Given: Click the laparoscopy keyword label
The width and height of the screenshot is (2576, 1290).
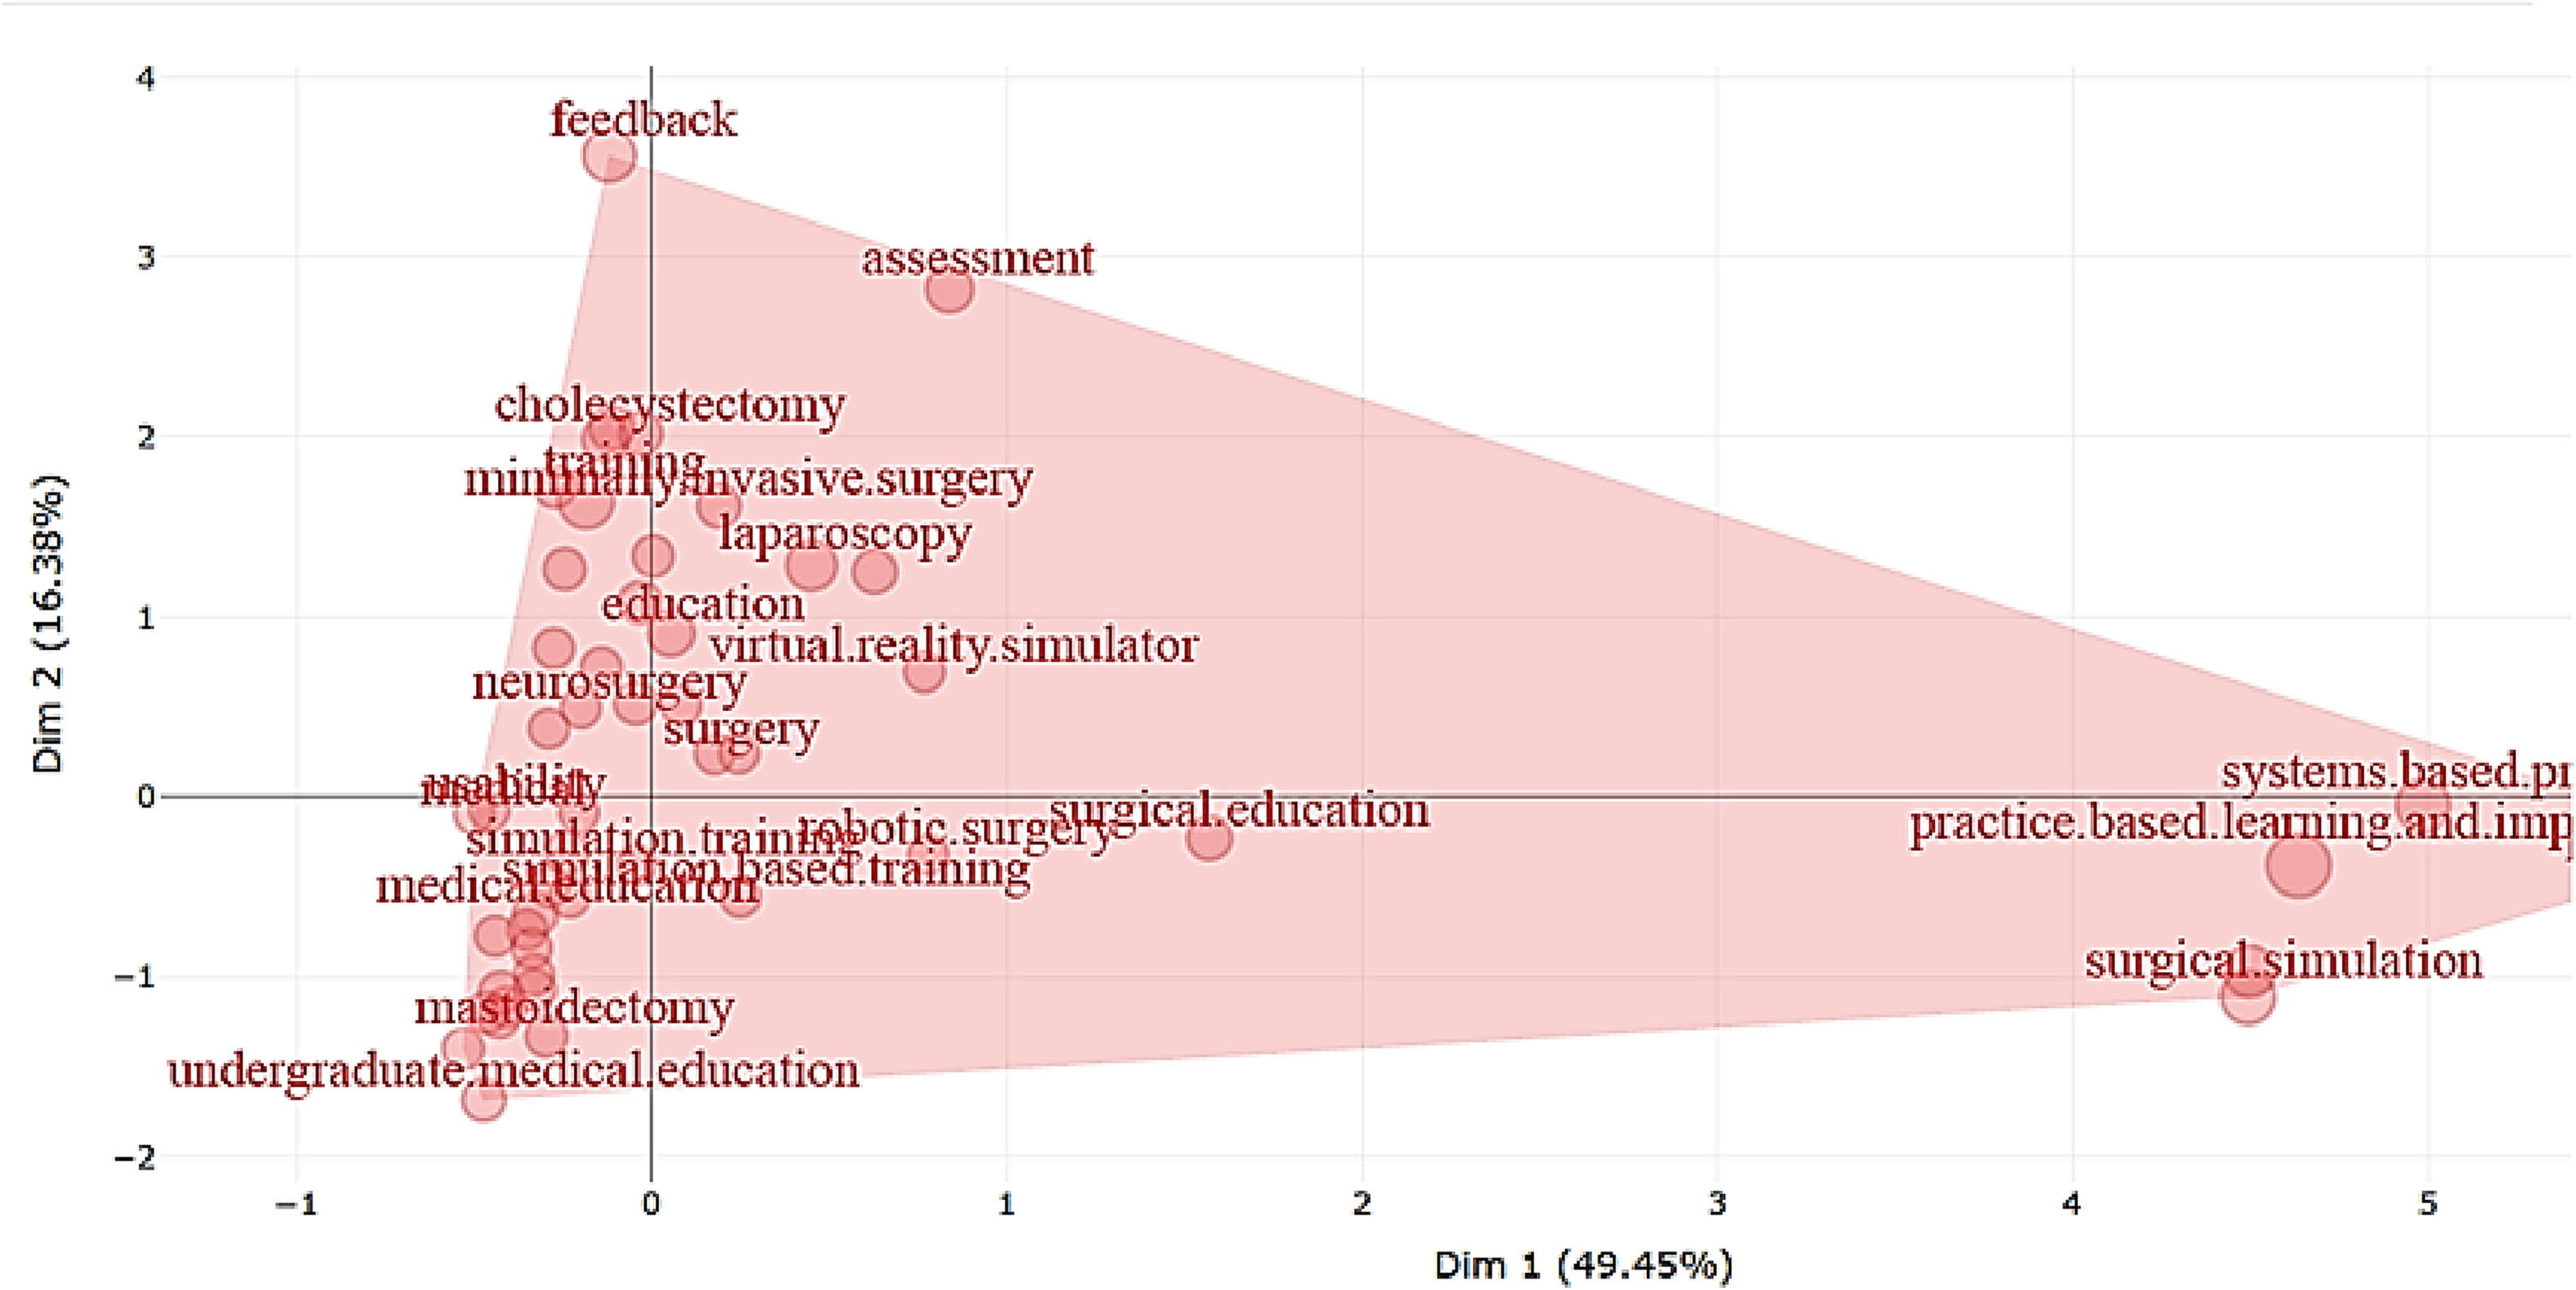Looking at the screenshot, I should [x=845, y=534].
